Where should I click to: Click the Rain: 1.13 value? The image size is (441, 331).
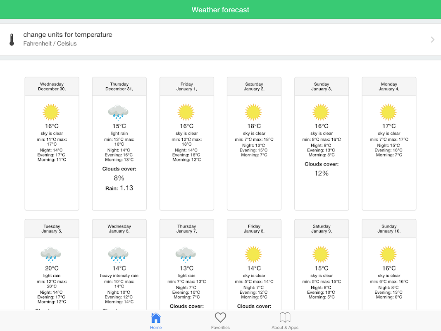click(x=119, y=188)
